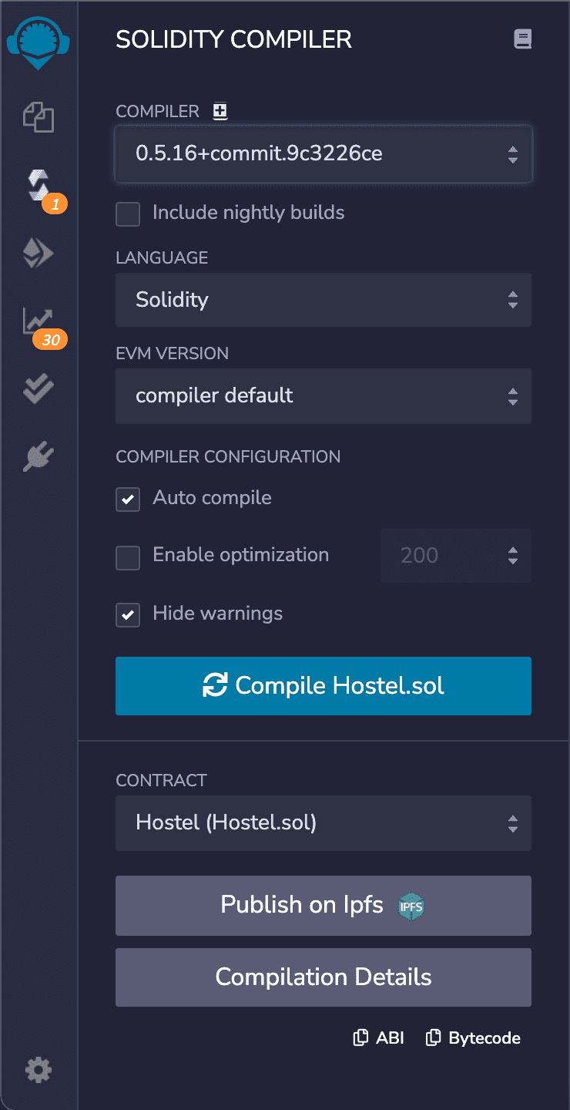The height and width of the screenshot is (1110, 570).
Task: Open the Solidity Static Analysis panel
Action: pyautogui.click(x=38, y=320)
